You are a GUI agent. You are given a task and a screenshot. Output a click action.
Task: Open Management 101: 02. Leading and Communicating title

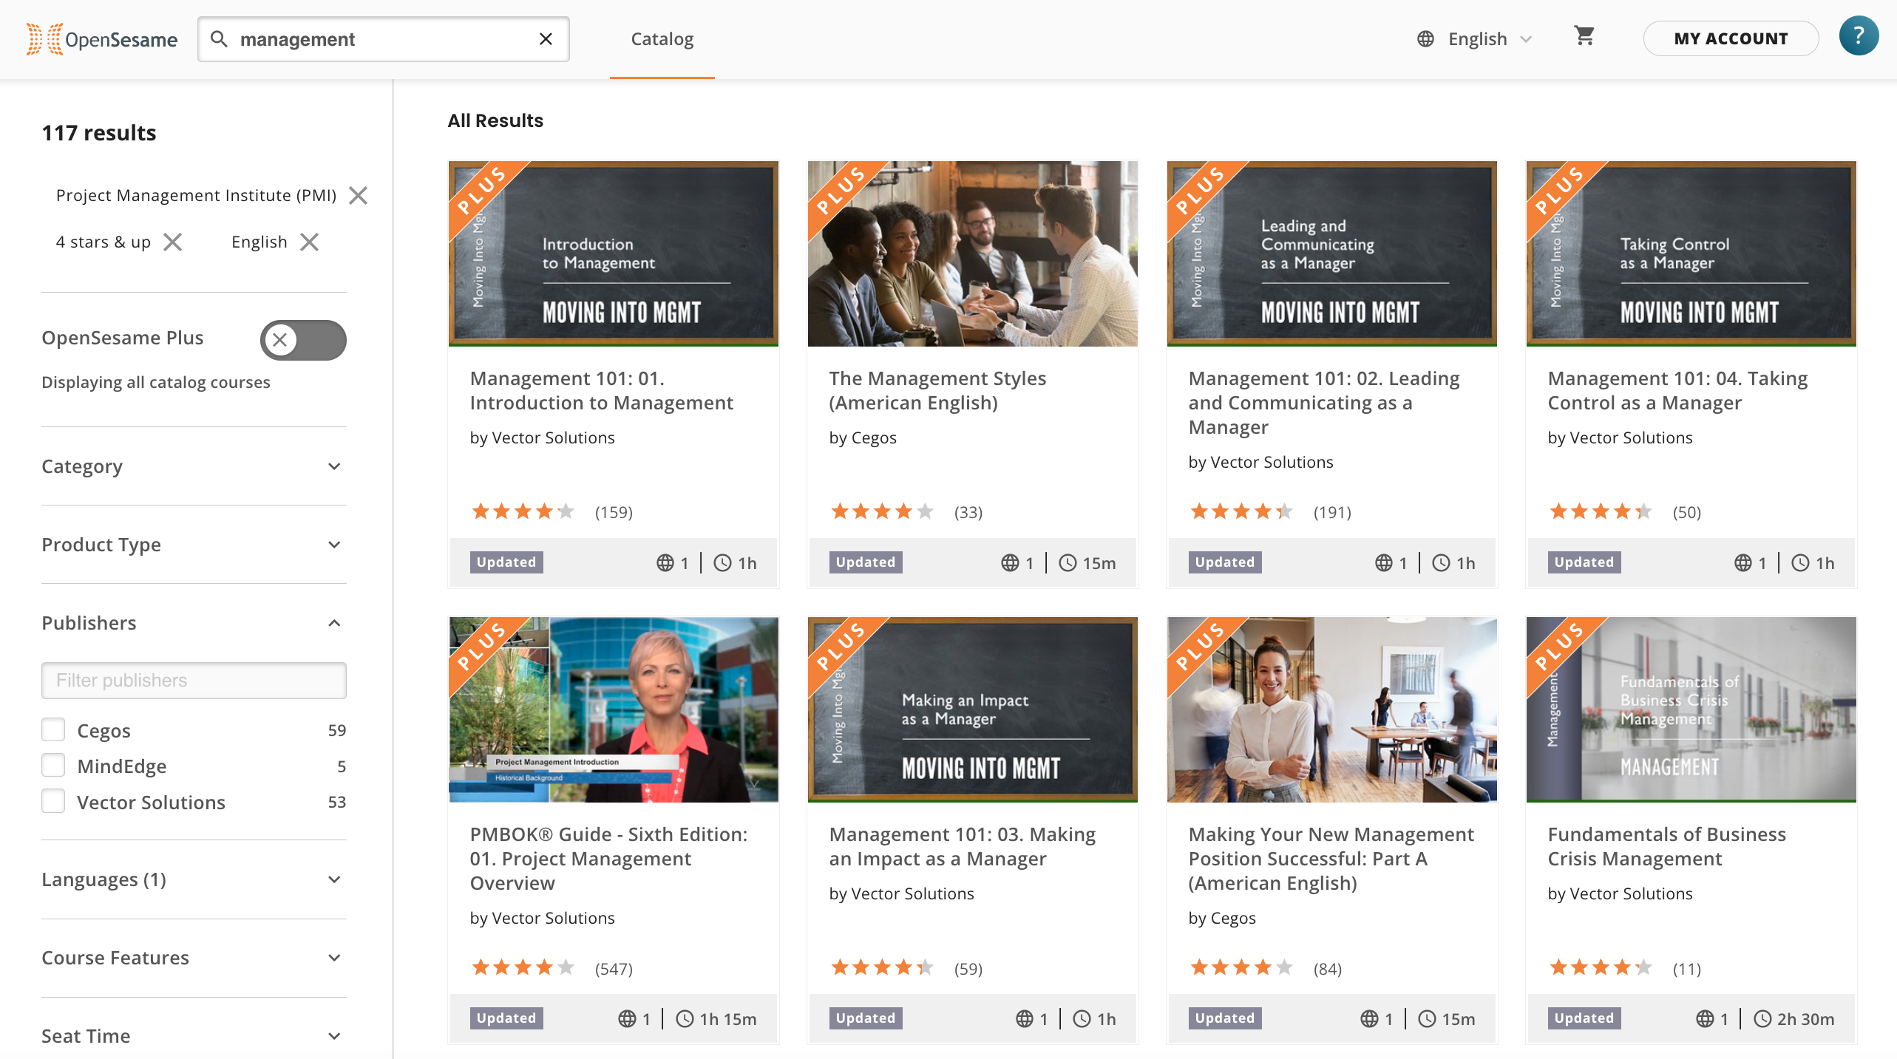(x=1323, y=403)
